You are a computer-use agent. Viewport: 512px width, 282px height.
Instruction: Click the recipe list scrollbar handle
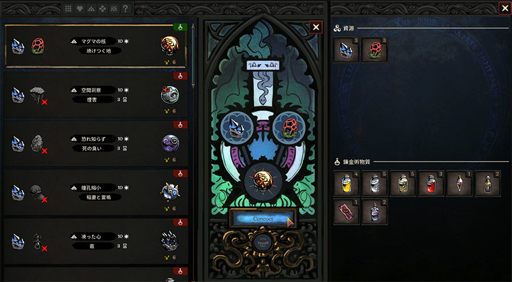pyautogui.click(x=193, y=56)
